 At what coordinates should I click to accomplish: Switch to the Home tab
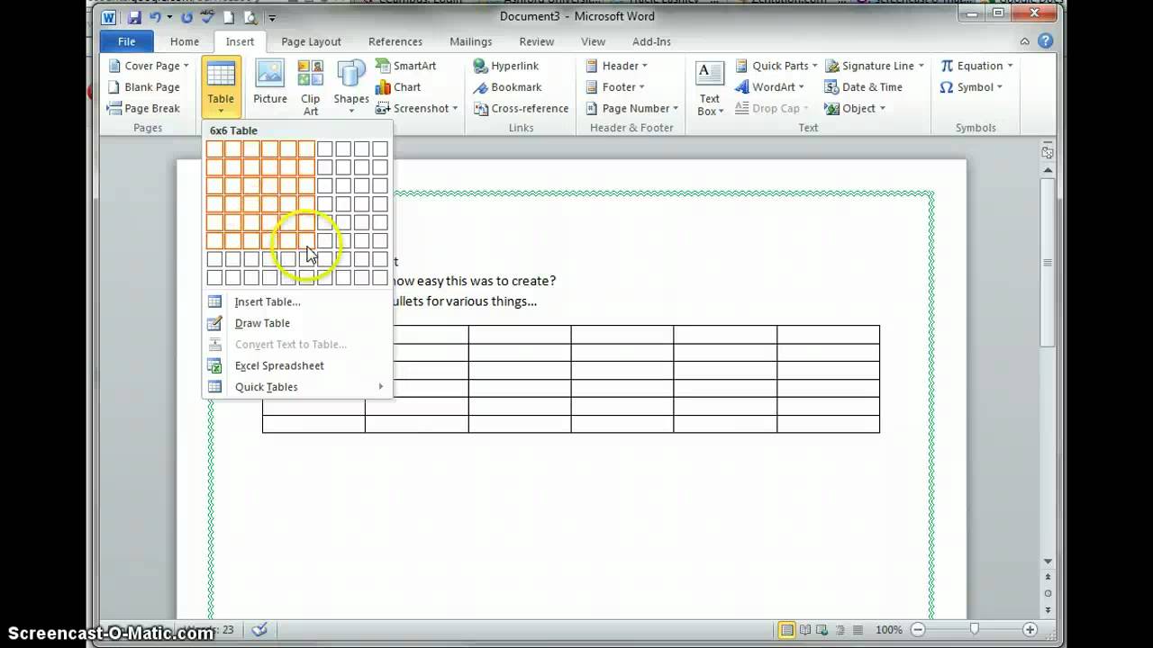pos(185,41)
